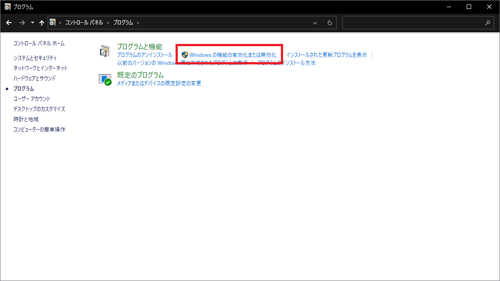
Task: Open 時計と地域 category
Action: [x=26, y=119]
